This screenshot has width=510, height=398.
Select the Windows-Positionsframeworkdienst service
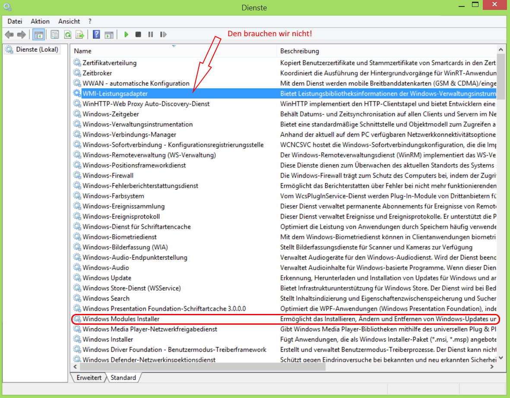284,165
